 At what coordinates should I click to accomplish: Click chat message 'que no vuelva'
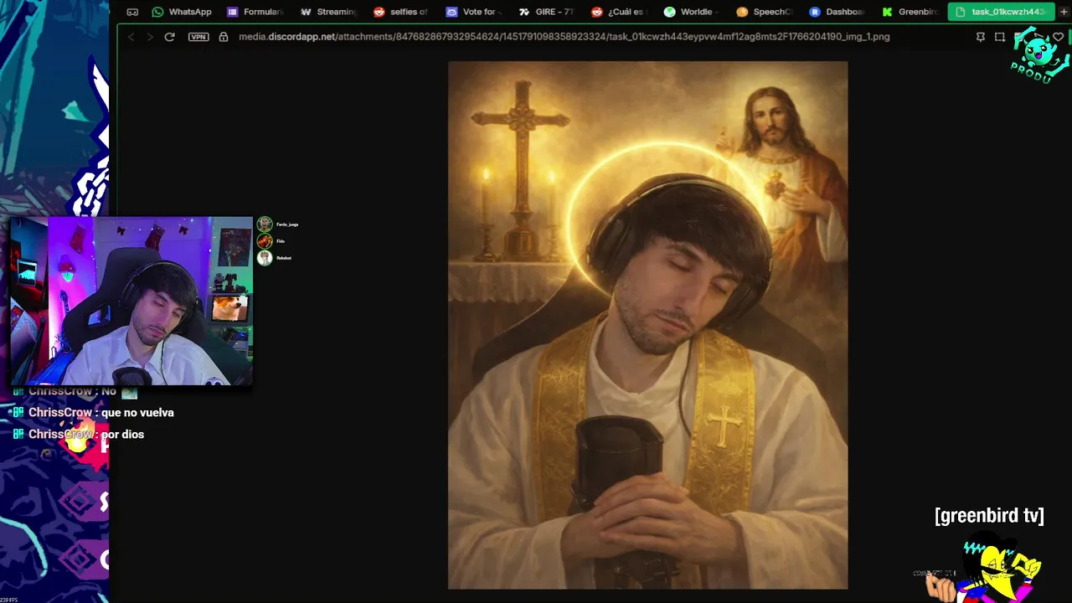click(x=137, y=413)
